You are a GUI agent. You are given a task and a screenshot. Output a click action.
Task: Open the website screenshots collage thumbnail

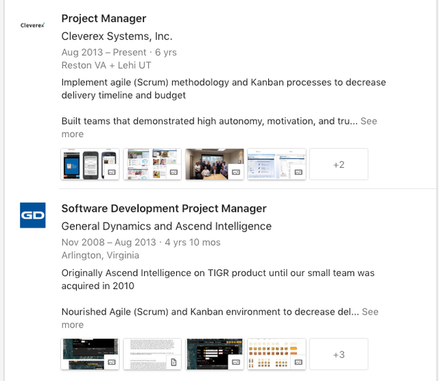click(x=152, y=164)
